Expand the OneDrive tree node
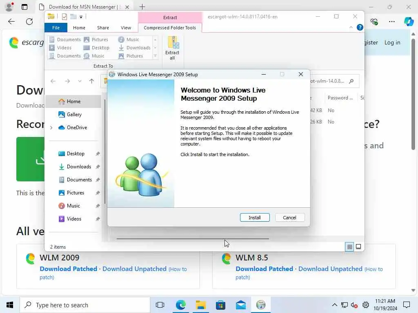The image size is (418, 313). (x=51, y=128)
